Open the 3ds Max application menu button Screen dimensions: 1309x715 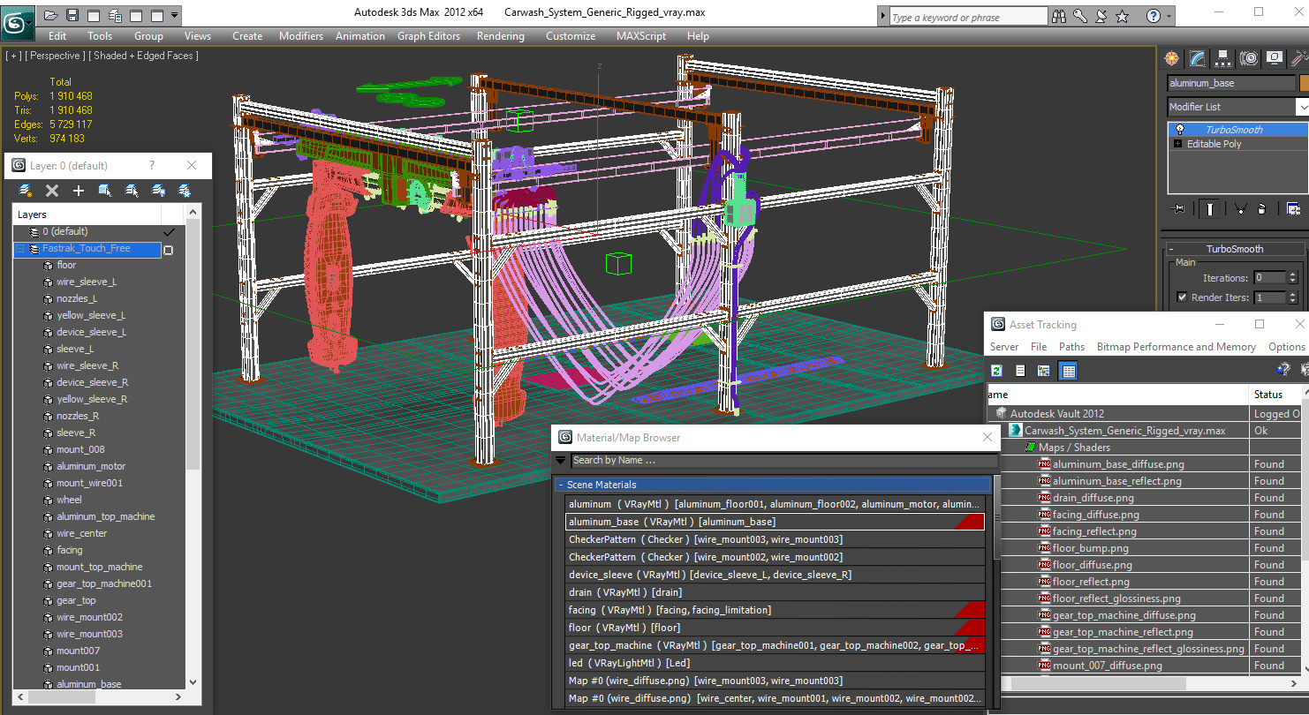[18, 22]
